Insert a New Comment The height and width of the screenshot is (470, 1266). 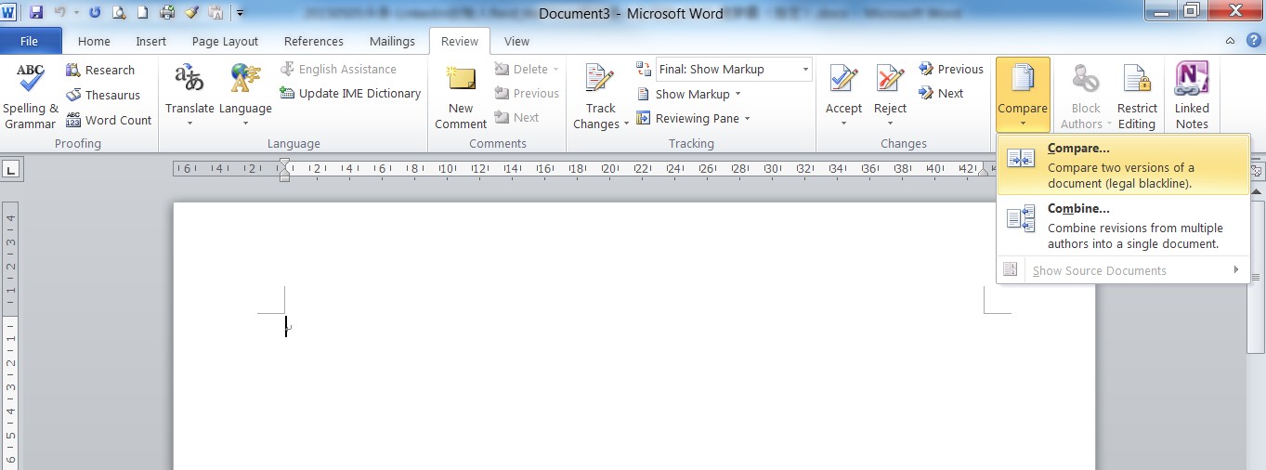tap(461, 96)
